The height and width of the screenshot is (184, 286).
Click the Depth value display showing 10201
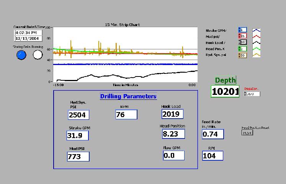225,91
